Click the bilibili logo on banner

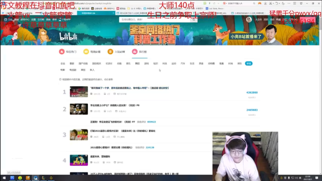click(x=68, y=37)
